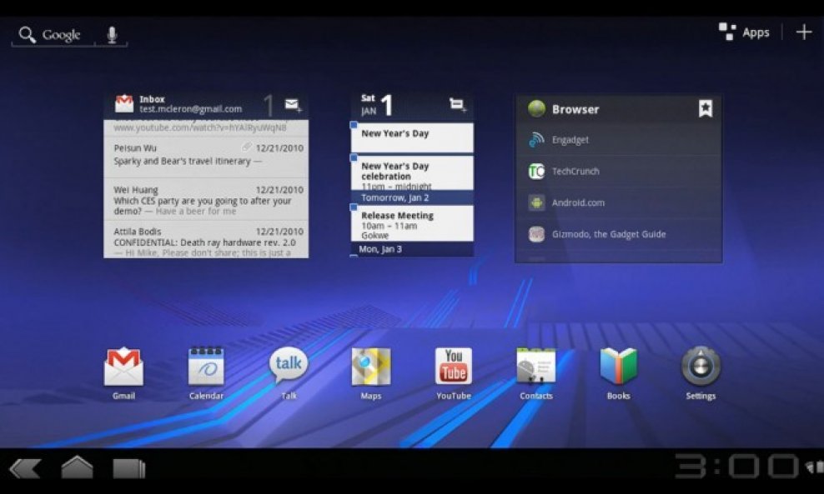This screenshot has width=824, height=494.
Task: Click the Browser bookmarks star icon
Action: coord(706,108)
